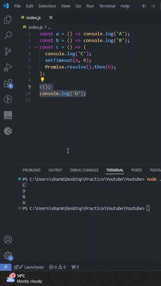Image resolution: width=161 pixels, height=286 pixels.
Task: Open the Edit menu
Action: coord(29,6)
